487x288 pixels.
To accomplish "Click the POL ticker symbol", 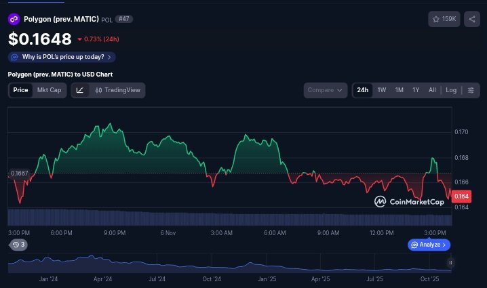I will point(107,20).
